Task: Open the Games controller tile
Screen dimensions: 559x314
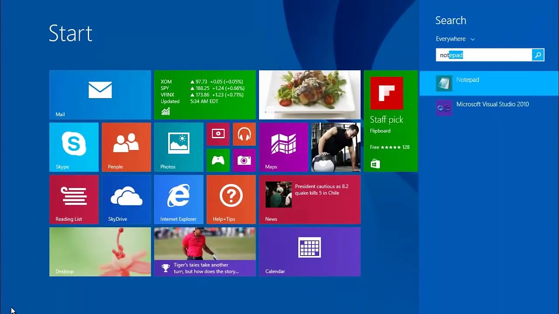Action: click(218, 160)
